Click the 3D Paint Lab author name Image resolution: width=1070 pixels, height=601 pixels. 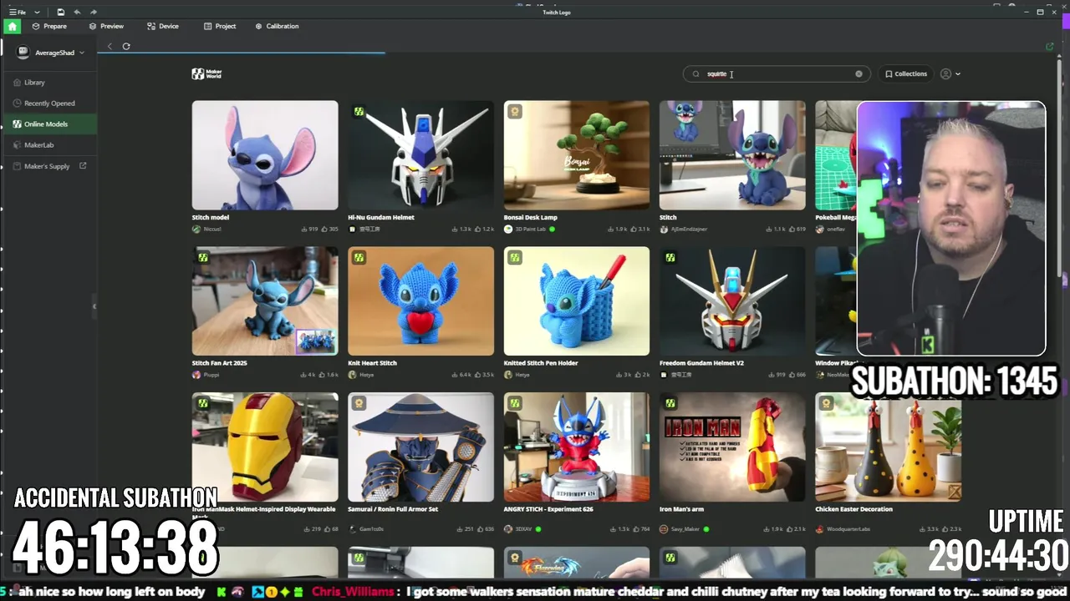point(530,229)
